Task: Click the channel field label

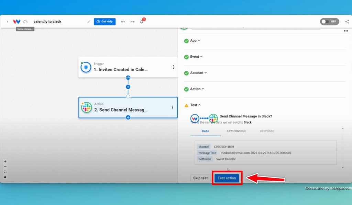Action: pos(203,147)
